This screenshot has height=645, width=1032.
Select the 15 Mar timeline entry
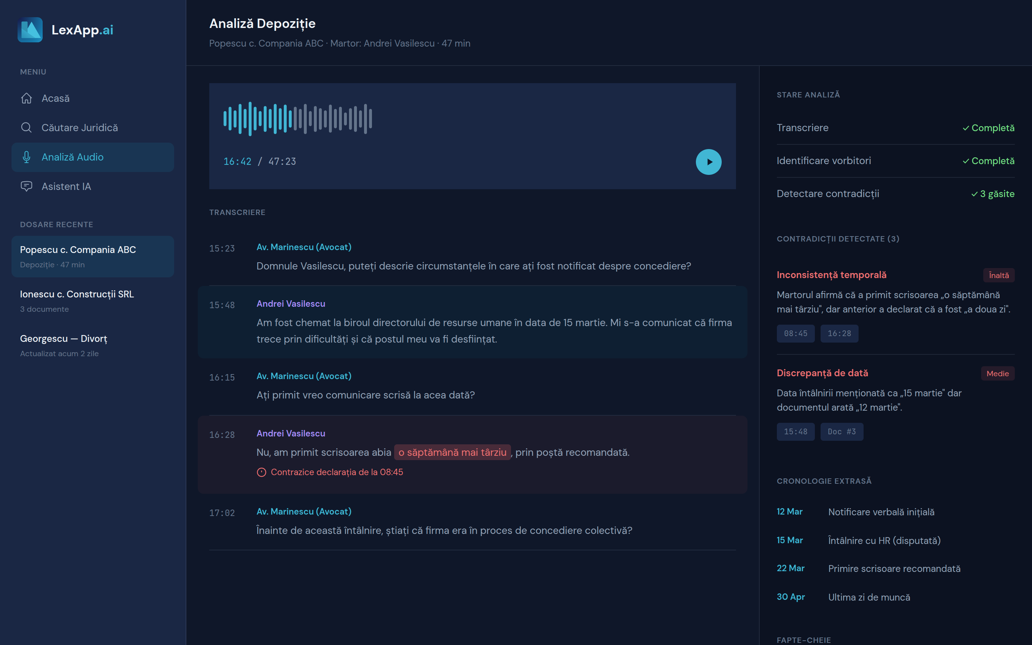(790, 540)
